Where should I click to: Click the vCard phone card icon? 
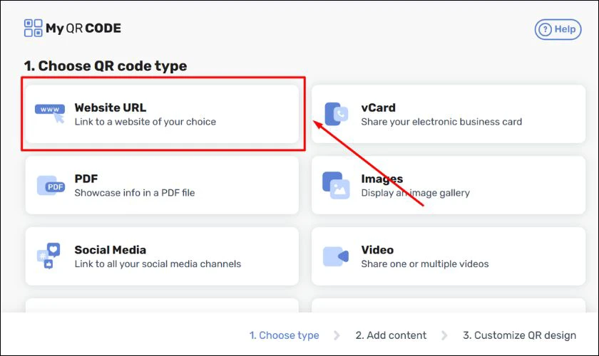[336, 114]
